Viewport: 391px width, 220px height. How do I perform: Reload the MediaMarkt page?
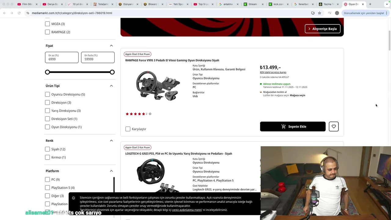tap(19, 13)
